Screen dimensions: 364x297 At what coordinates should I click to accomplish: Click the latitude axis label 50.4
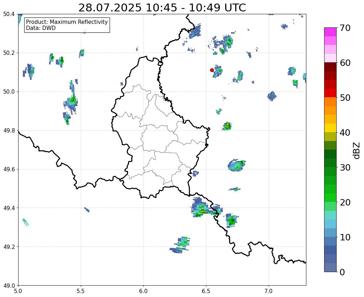coord(9,14)
